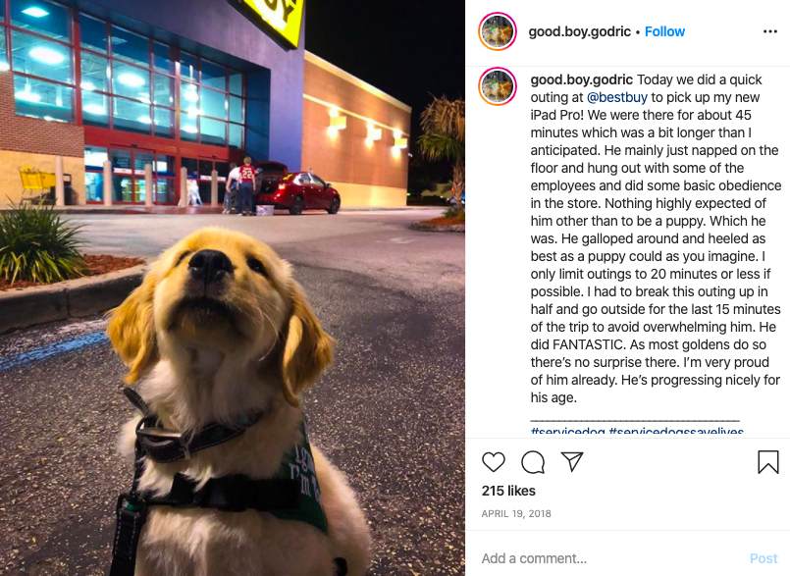Open the three-dot more options menu
Viewport: 790px width, 576px height.
click(769, 31)
